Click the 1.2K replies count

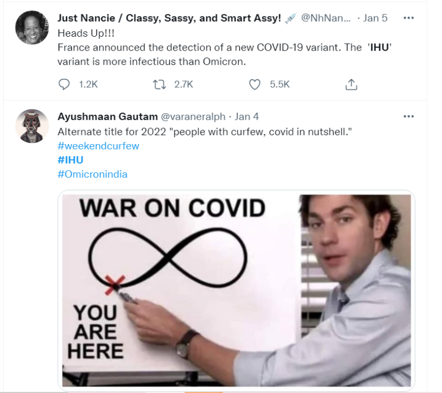(x=88, y=84)
